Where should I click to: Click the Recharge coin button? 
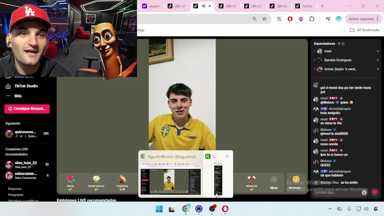[x=296, y=183]
